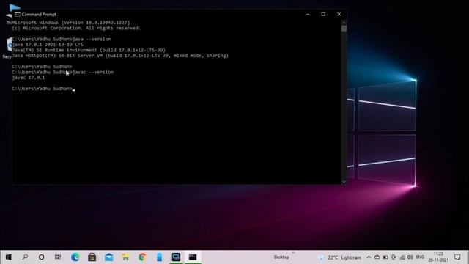Open the Windows Start menu
Viewport: 469px width, 264px height.
point(8,257)
